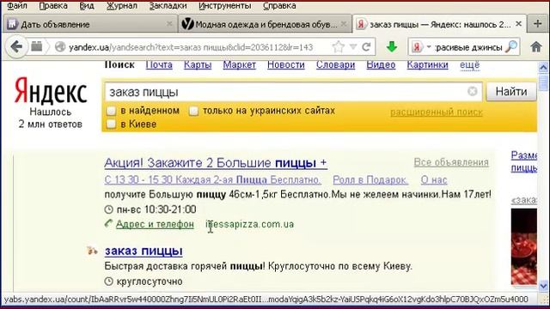Open the Карты link
The width and height of the screenshot is (550, 309).
pyautogui.click(x=198, y=65)
